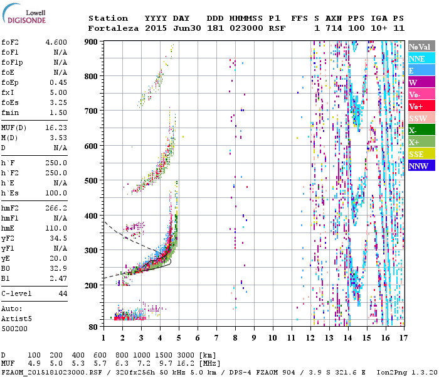
Task: Click the AXN value 714
Action: (x=334, y=28)
